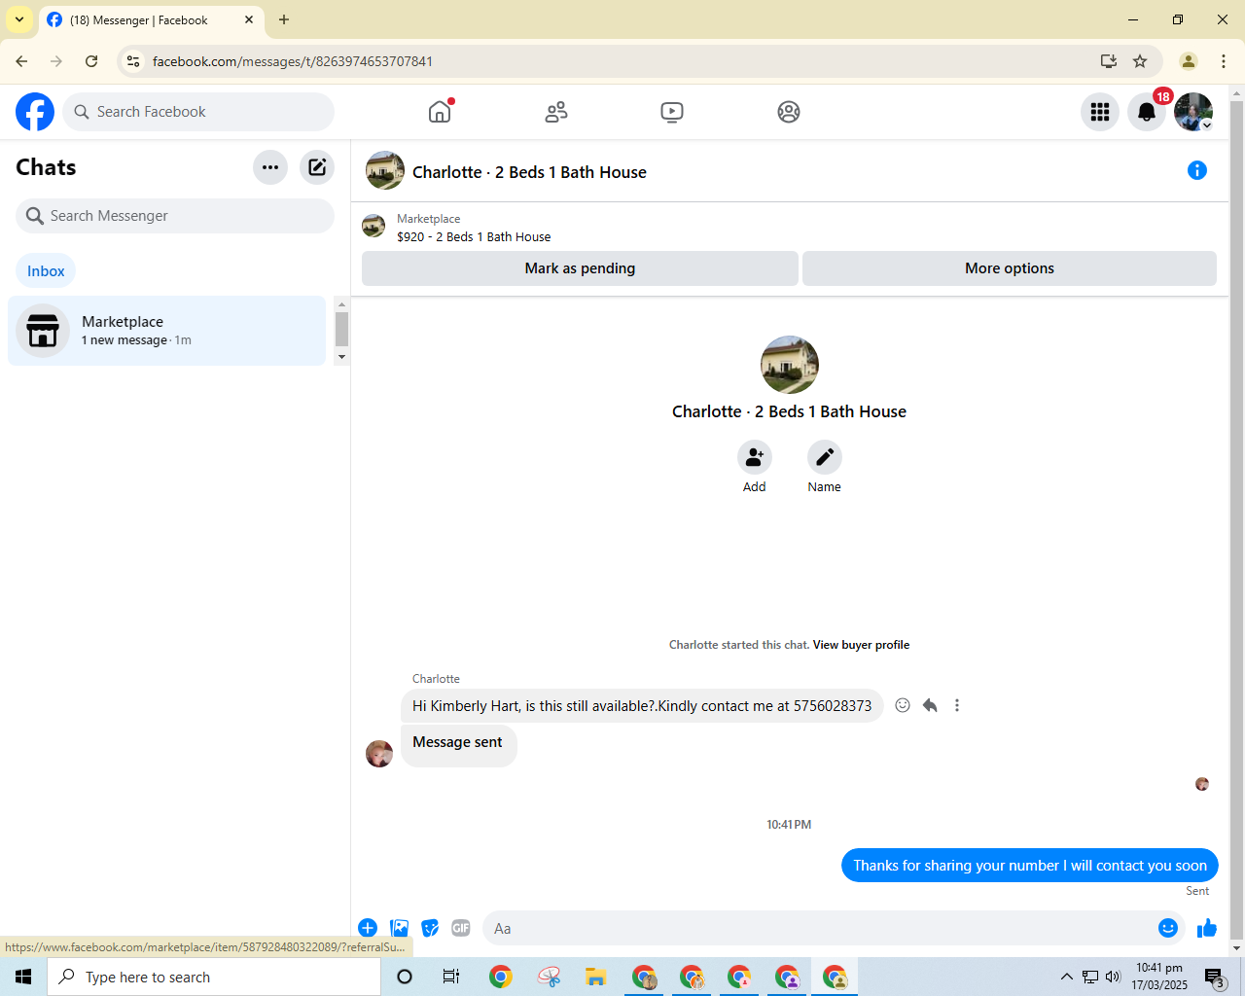The image size is (1245, 996).
Task: Focus the Search Facebook field
Action: (x=198, y=112)
